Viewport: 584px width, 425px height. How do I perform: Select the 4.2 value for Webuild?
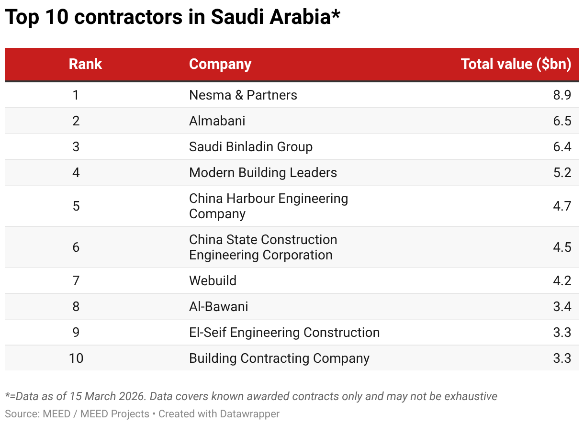[562, 280]
